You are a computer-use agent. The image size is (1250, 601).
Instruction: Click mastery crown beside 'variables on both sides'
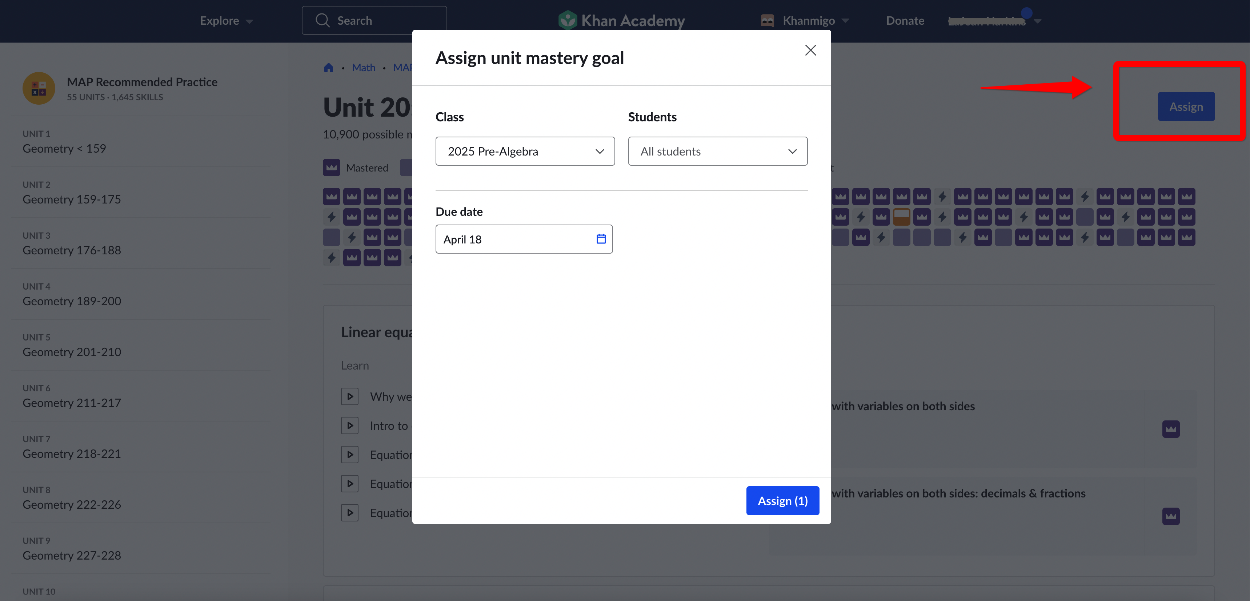1170,429
